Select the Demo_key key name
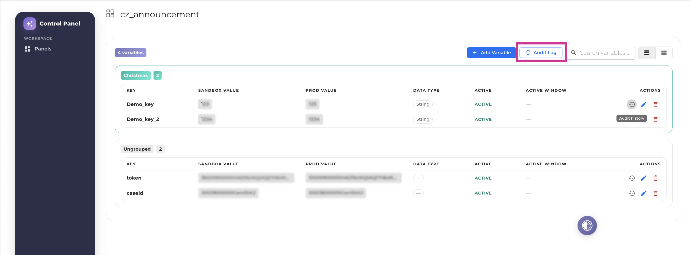Image resolution: width=691 pixels, height=255 pixels. 140,104
